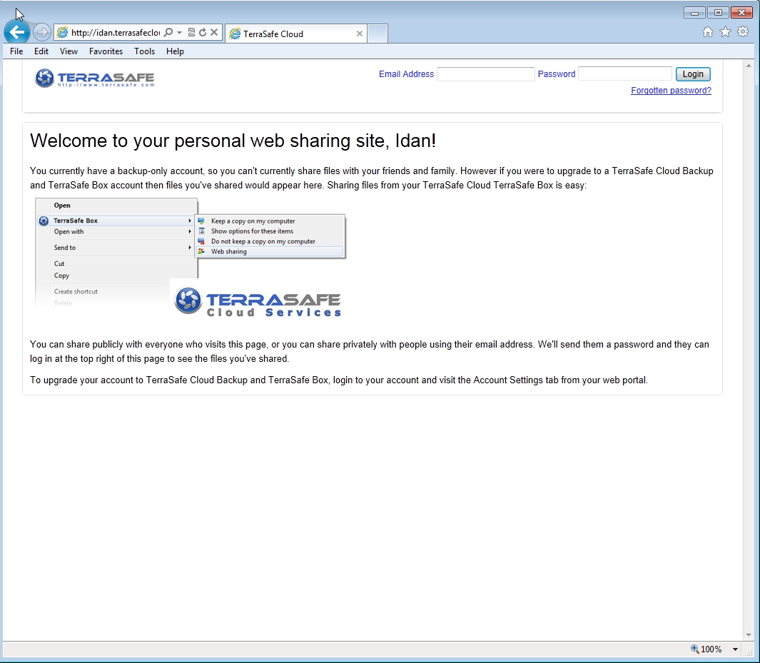Open the File menu
The width and height of the screenshot is (760, 663).
tap(16, 51)
